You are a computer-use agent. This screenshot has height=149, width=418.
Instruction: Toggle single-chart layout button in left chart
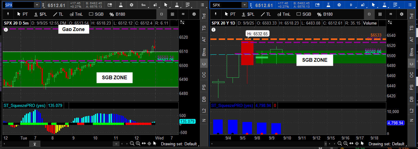pyautogui.click(x=162, y=14)
